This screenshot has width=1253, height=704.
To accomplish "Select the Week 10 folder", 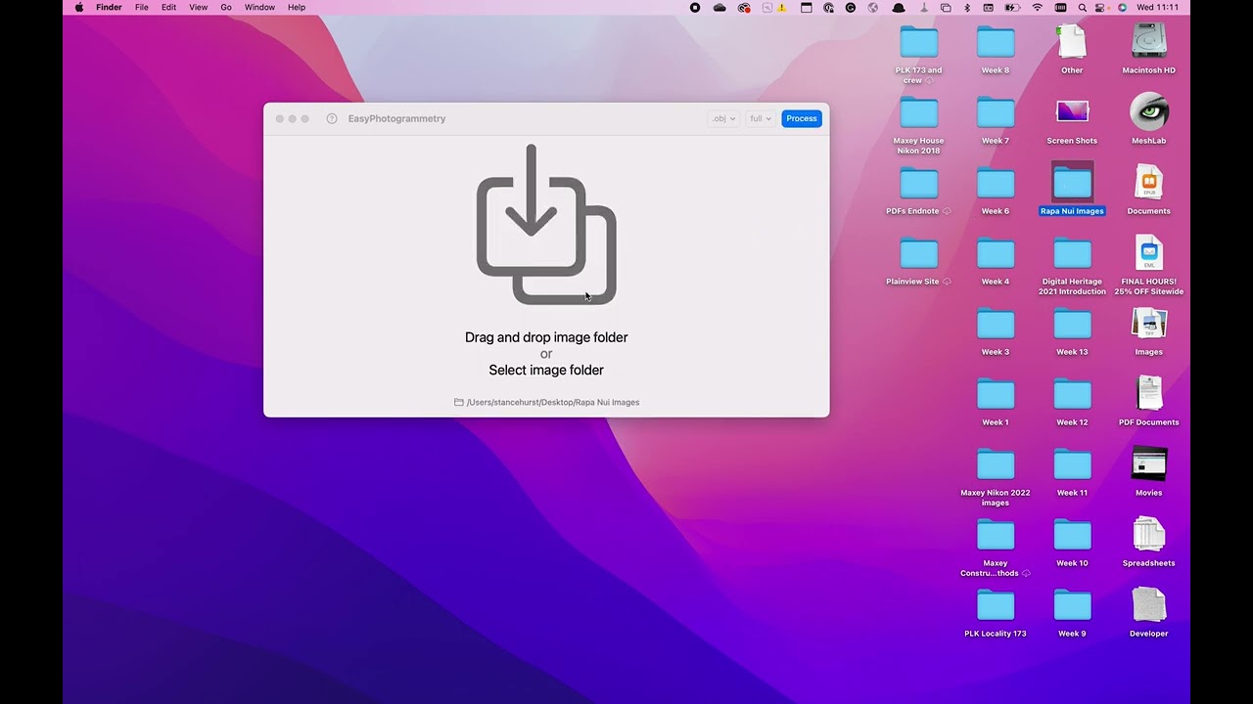I will 1072,535.
